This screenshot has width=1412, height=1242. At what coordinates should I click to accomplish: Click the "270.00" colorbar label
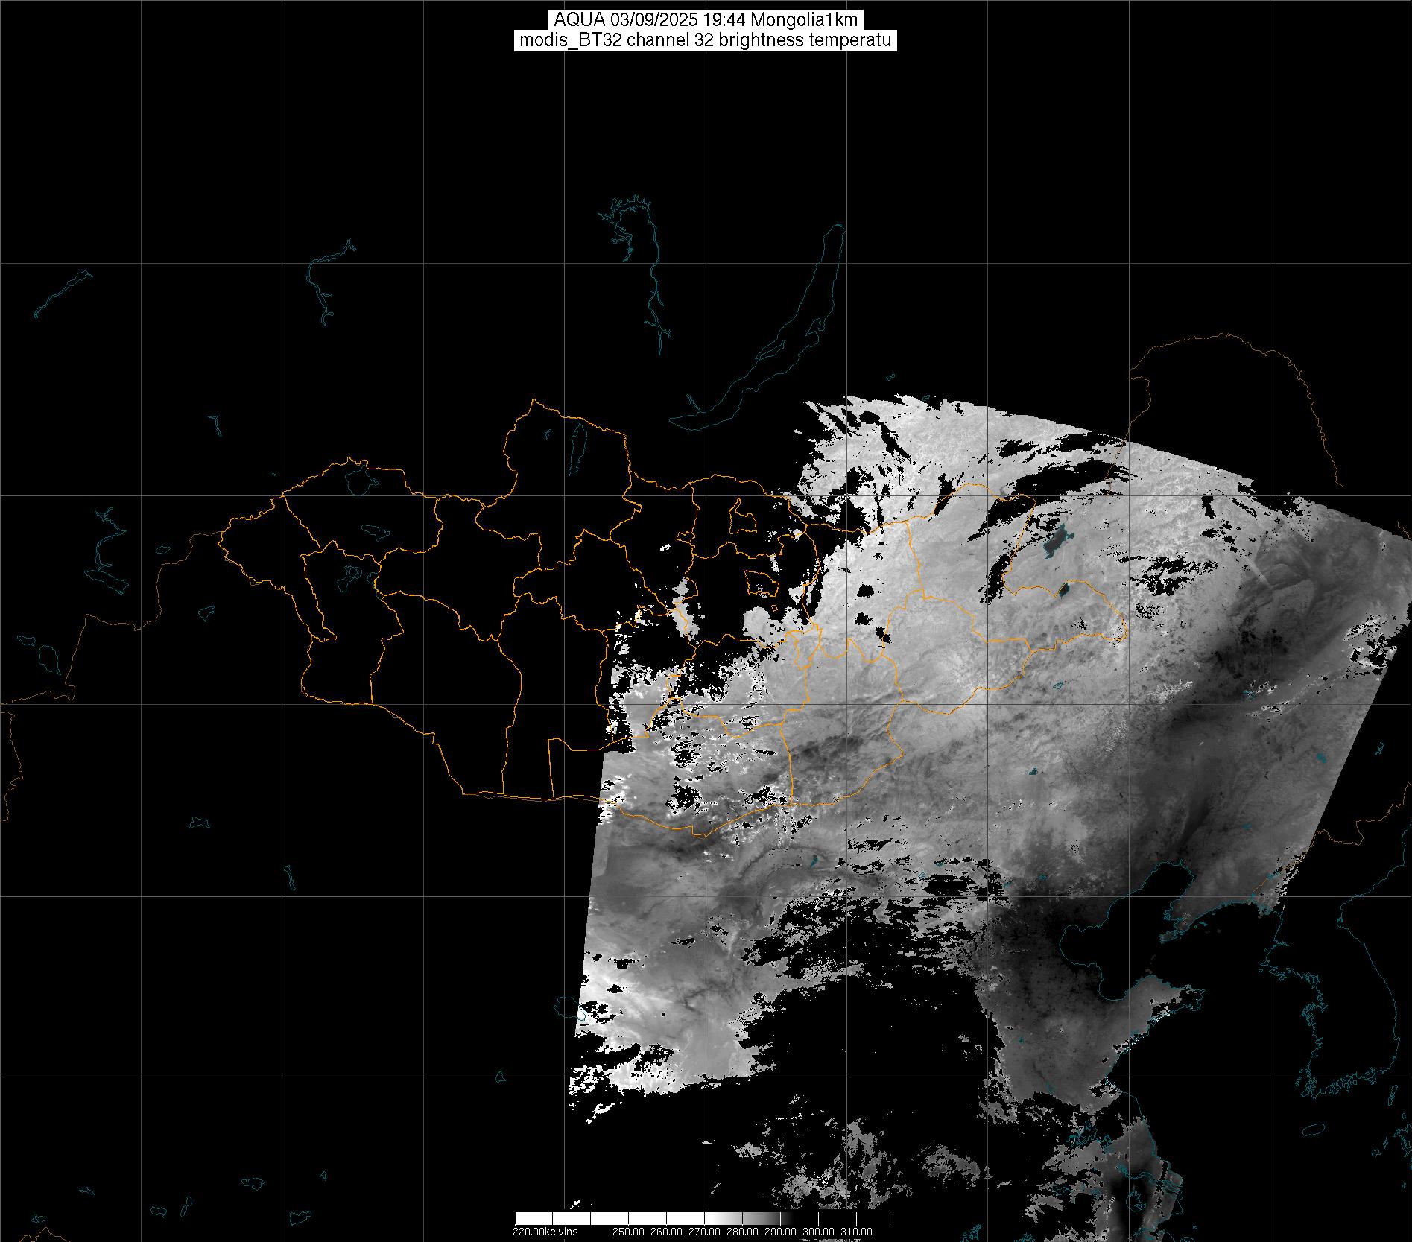click(706, 1232)
